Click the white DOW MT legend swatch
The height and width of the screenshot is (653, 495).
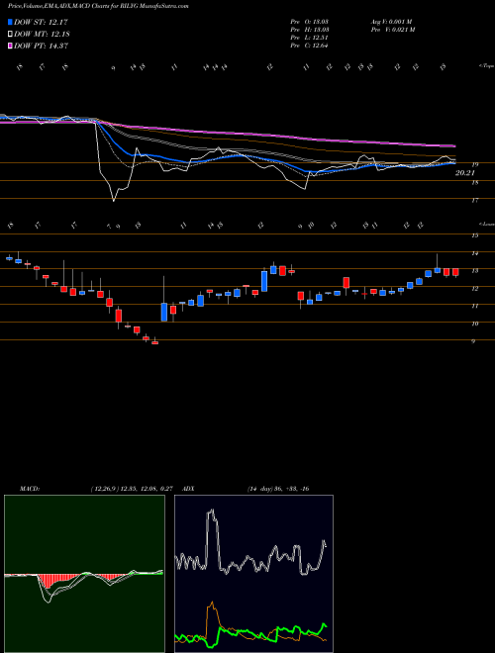11,35
